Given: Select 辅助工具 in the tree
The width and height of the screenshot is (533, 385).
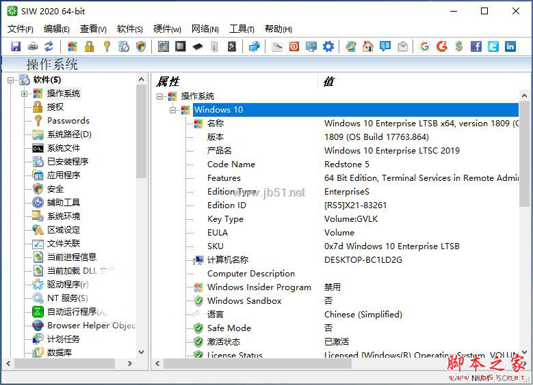Looking at the screenshot, I should [64, 203].
